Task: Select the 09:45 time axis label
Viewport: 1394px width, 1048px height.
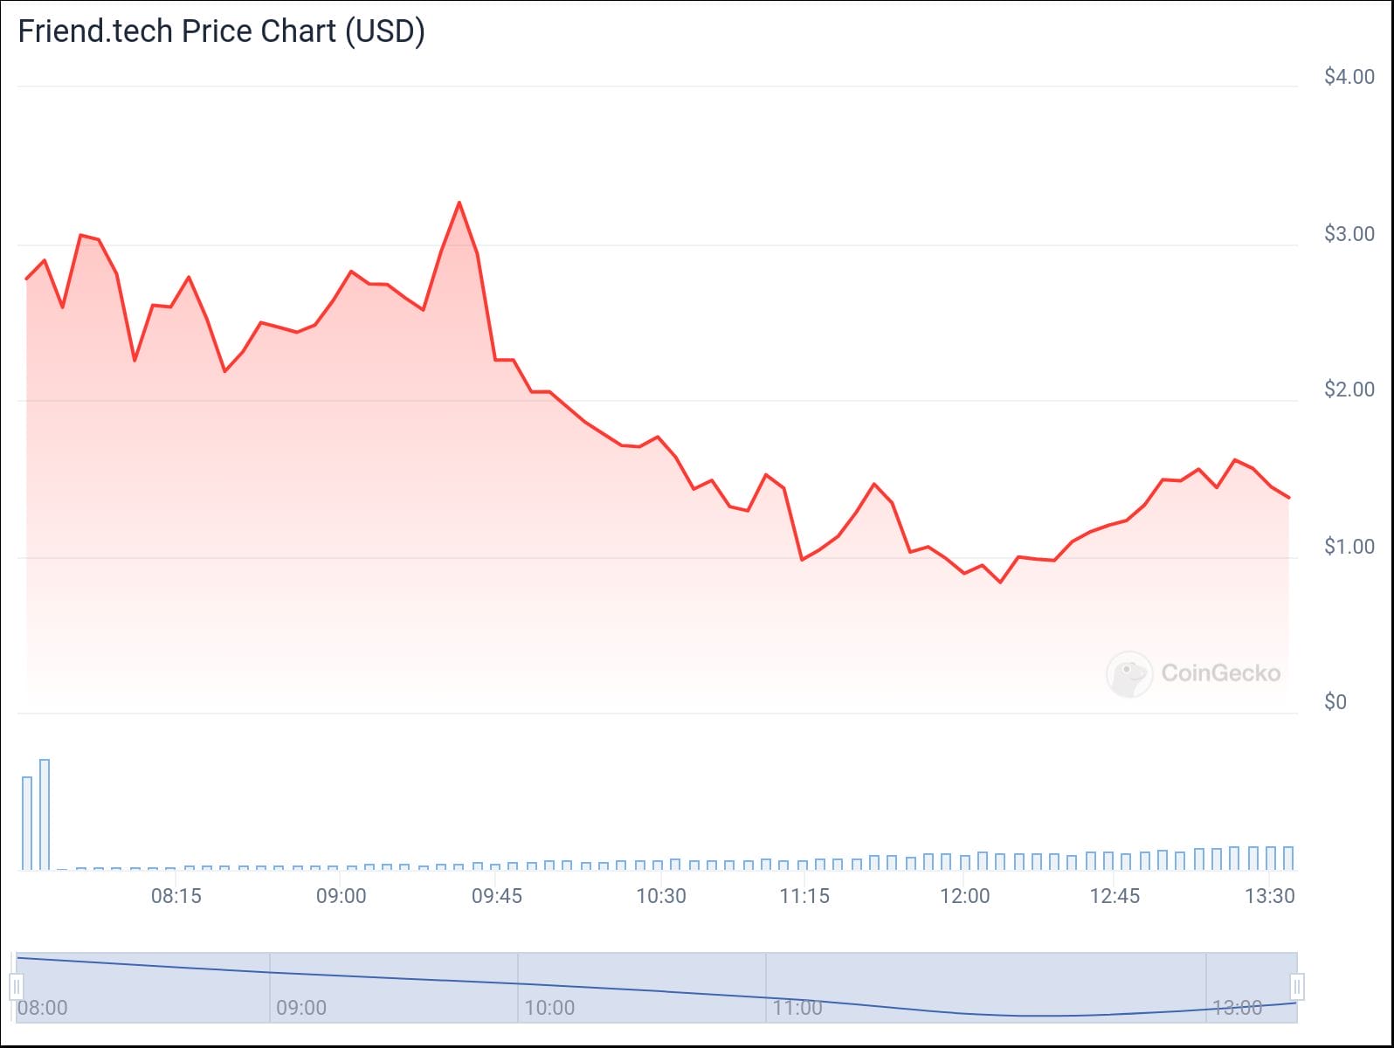Action: pyautogui.click(x=497, y=896)
